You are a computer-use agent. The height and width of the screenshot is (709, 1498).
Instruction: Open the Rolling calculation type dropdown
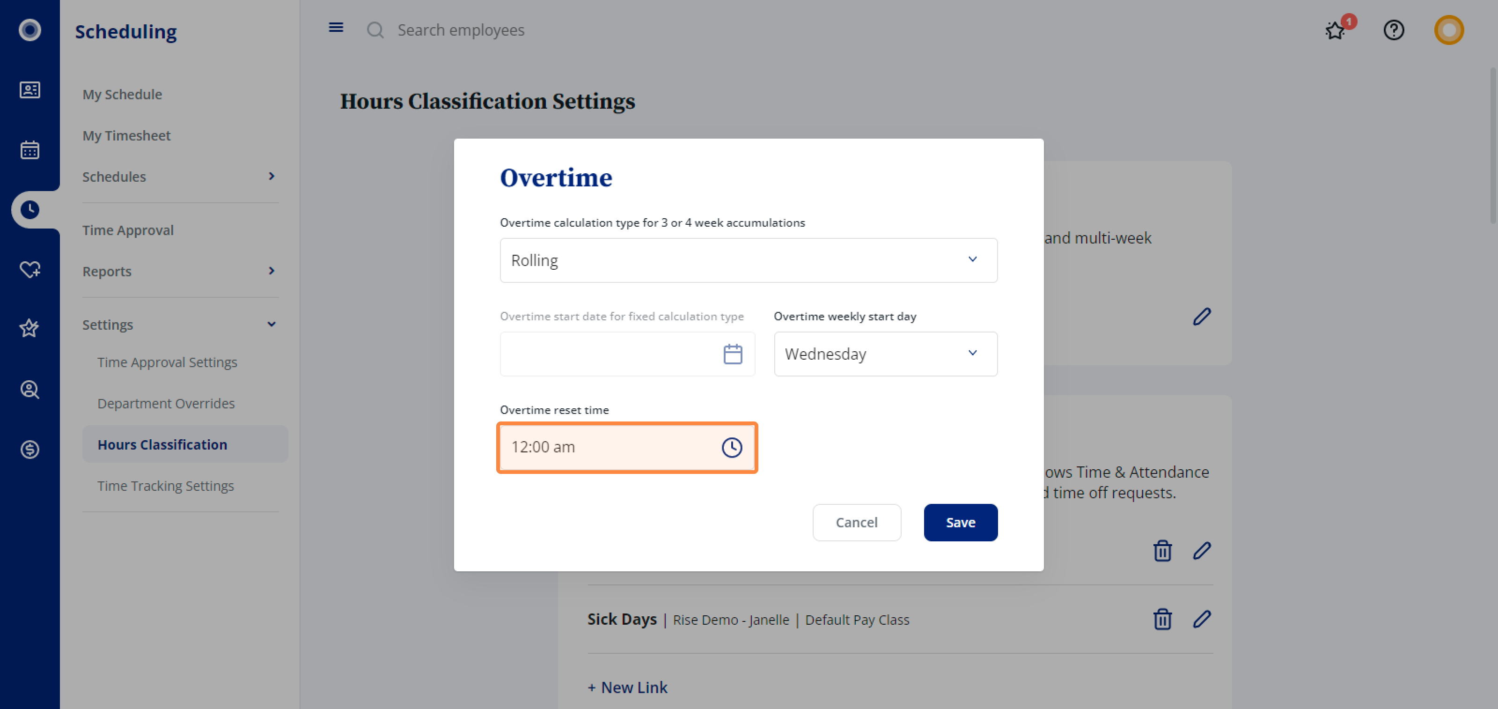click(x=748, y=260)
